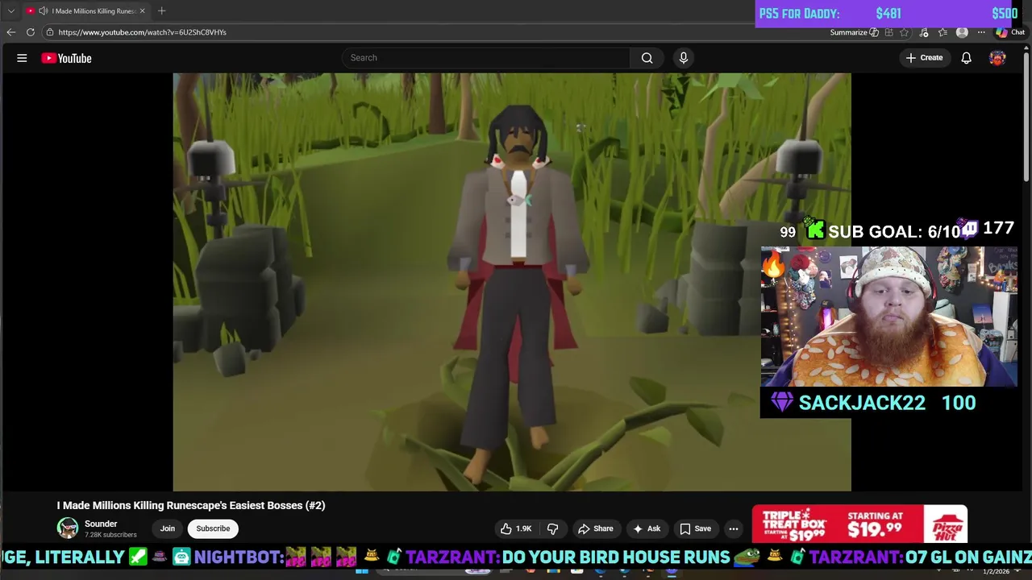The image size is (1032, 580).
Task: Open the split screen grid icon
Action: [x=888, y=32]
